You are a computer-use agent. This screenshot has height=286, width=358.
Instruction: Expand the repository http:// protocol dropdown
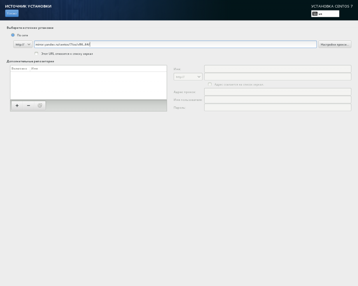tap(188, 77)
